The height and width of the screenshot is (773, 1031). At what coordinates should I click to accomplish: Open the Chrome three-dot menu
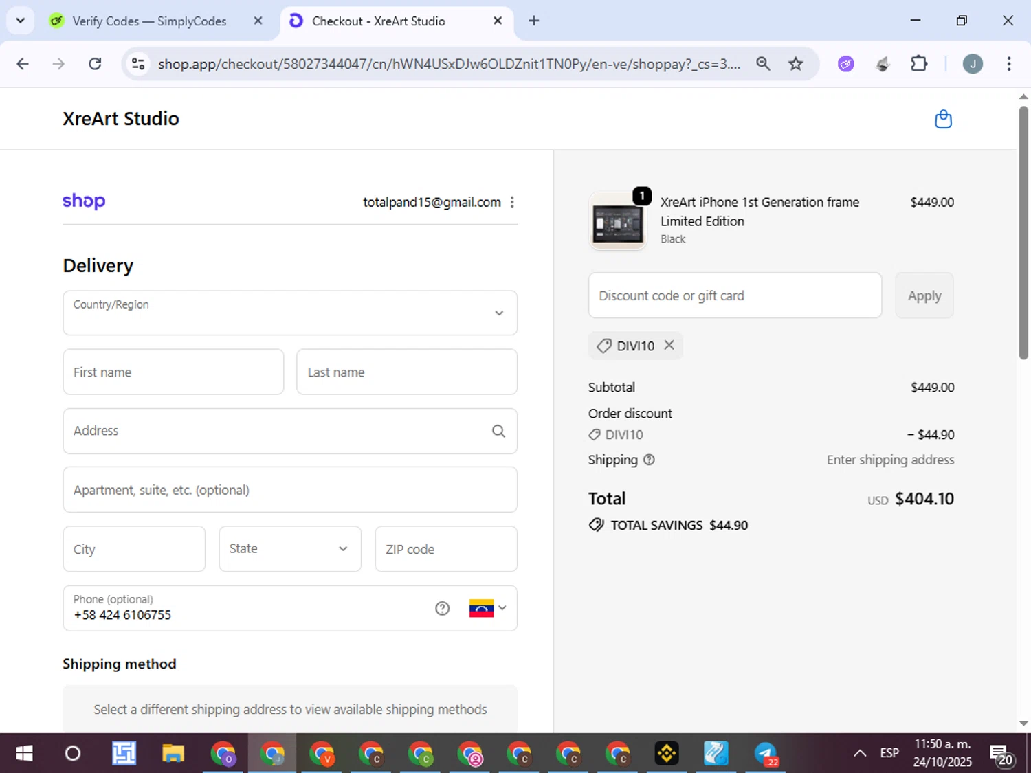point(1009,64)
